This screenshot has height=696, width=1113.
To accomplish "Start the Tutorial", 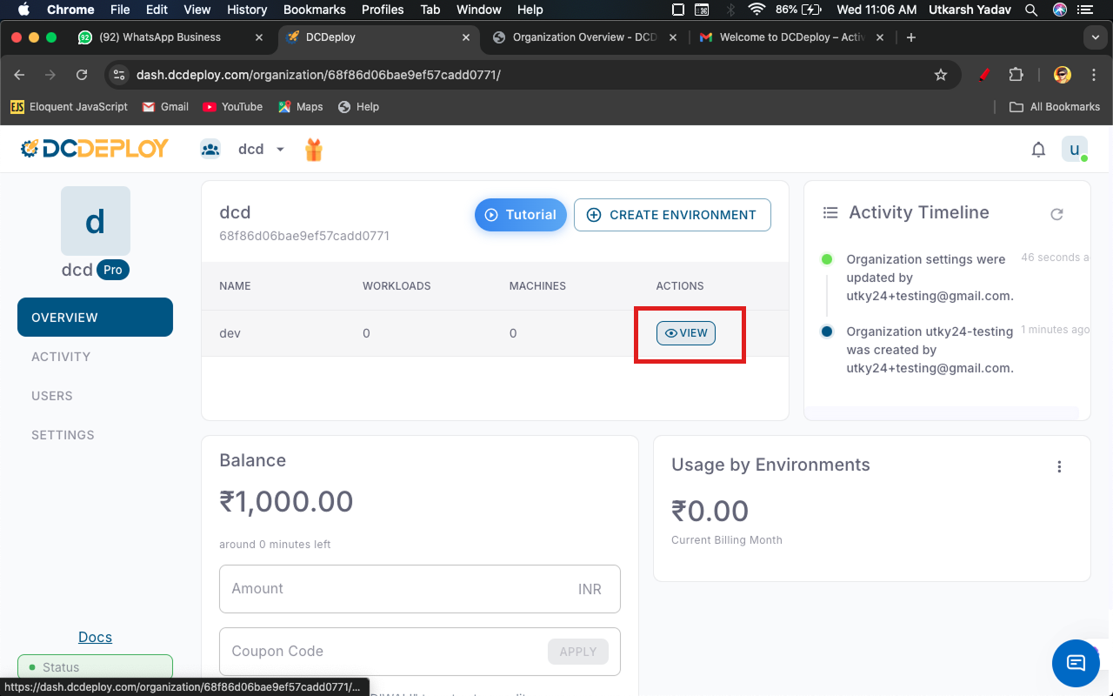I will [520, 215].
